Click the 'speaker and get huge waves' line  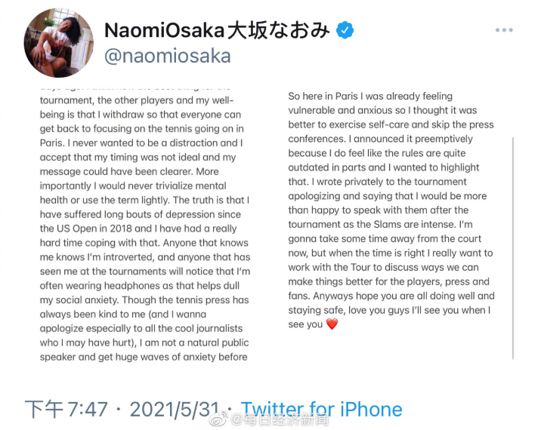point(144,357)
